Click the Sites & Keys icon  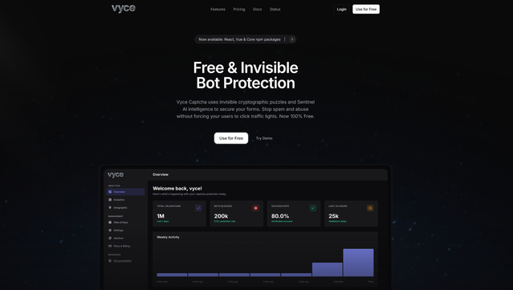click(110, 223)
